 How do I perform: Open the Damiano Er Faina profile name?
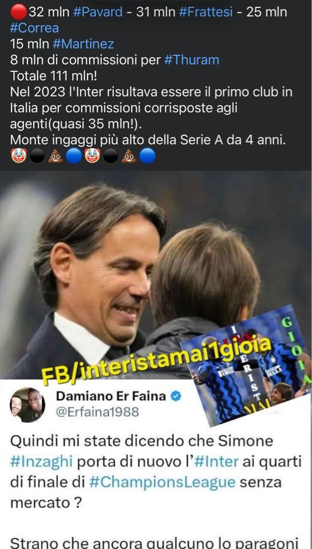pos(111,396)
